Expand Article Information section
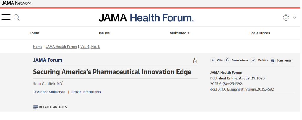 click(86, 92)
